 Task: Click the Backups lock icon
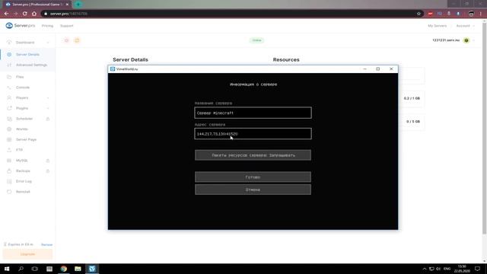[48, 171]
